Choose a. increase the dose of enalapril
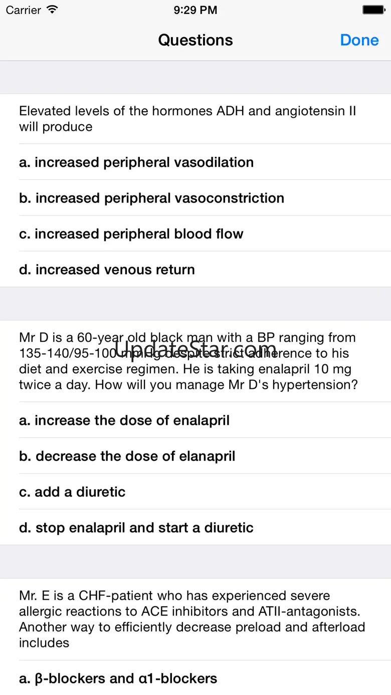Image resolution: width=391 pixels, height=695 pixels. 124,420
